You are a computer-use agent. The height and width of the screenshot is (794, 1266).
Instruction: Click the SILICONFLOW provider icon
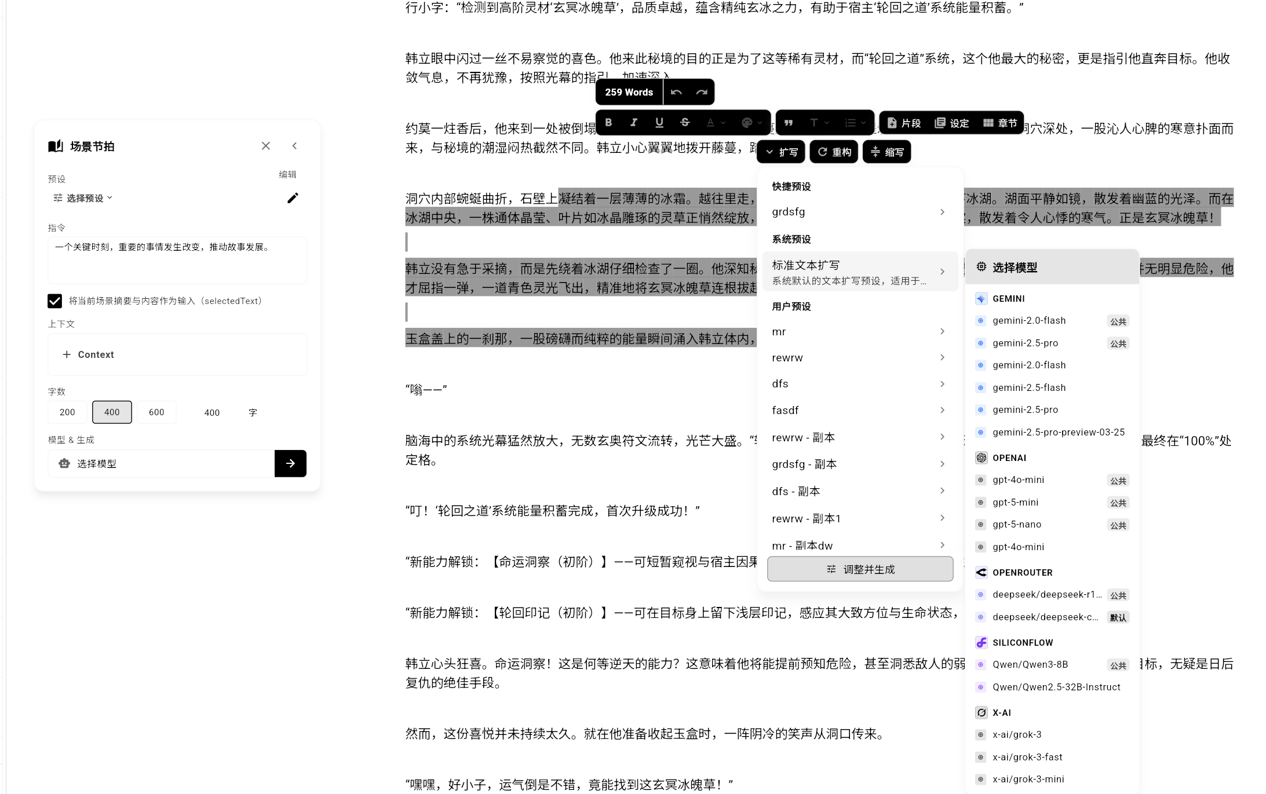(981, 643)
